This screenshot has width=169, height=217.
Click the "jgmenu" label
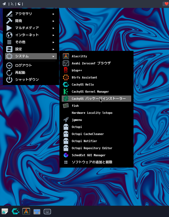point(77,120)
